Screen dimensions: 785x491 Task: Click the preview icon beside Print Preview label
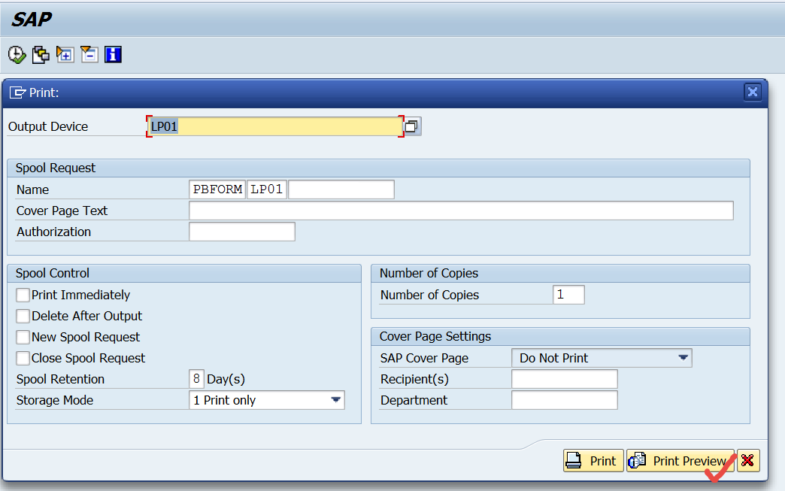638,460
